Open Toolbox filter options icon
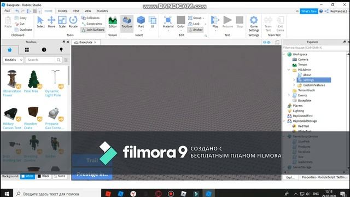The height and width of the screenshot is (197, 350). (x=66, y=60)
